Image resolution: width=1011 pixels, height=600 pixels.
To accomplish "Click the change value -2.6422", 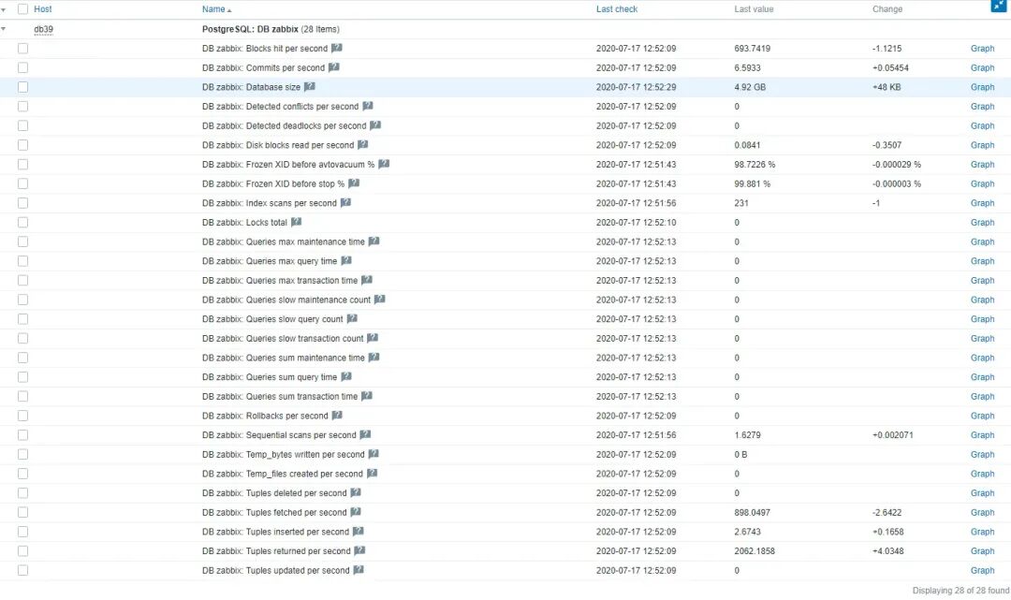I will [886, 512].
